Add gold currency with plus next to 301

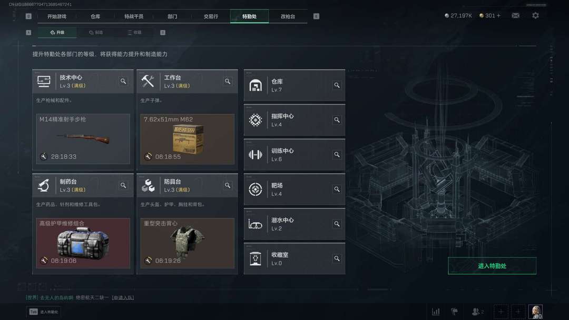[x=498, y=16]
